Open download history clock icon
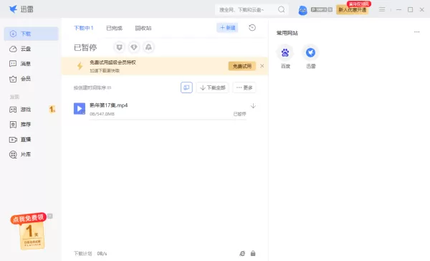This screenshot has width=430, height=261. pyautogui.click(x=252, y=28)
